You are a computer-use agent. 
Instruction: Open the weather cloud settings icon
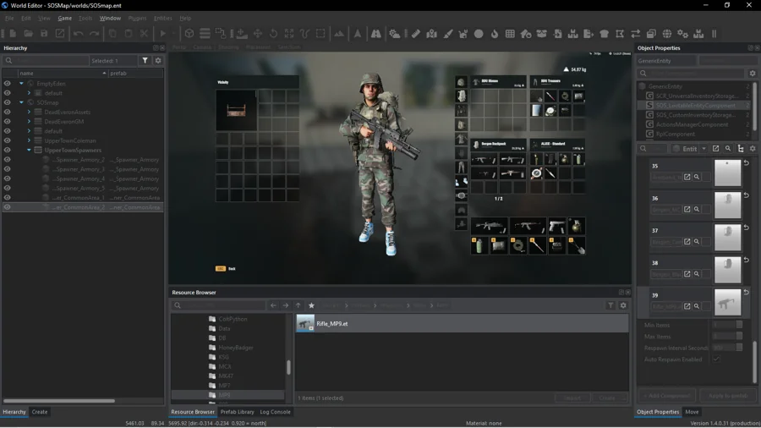(x=395, y=34)
